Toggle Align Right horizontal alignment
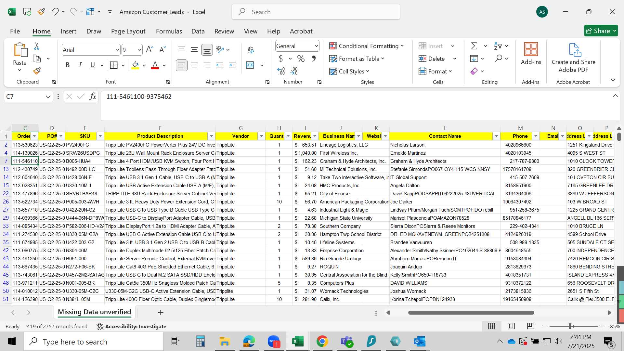 tap(207, 65)
